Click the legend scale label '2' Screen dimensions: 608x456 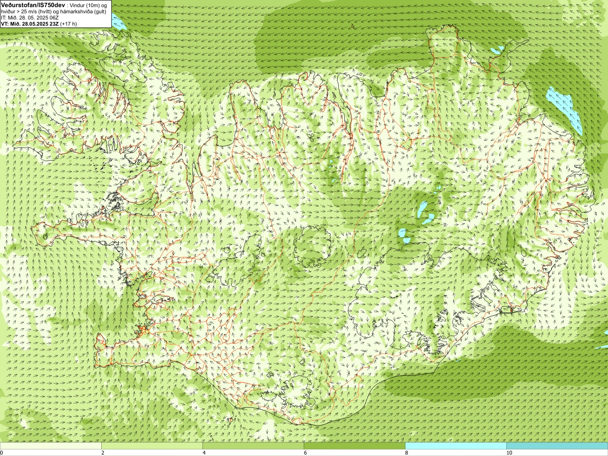coord(103,453)
